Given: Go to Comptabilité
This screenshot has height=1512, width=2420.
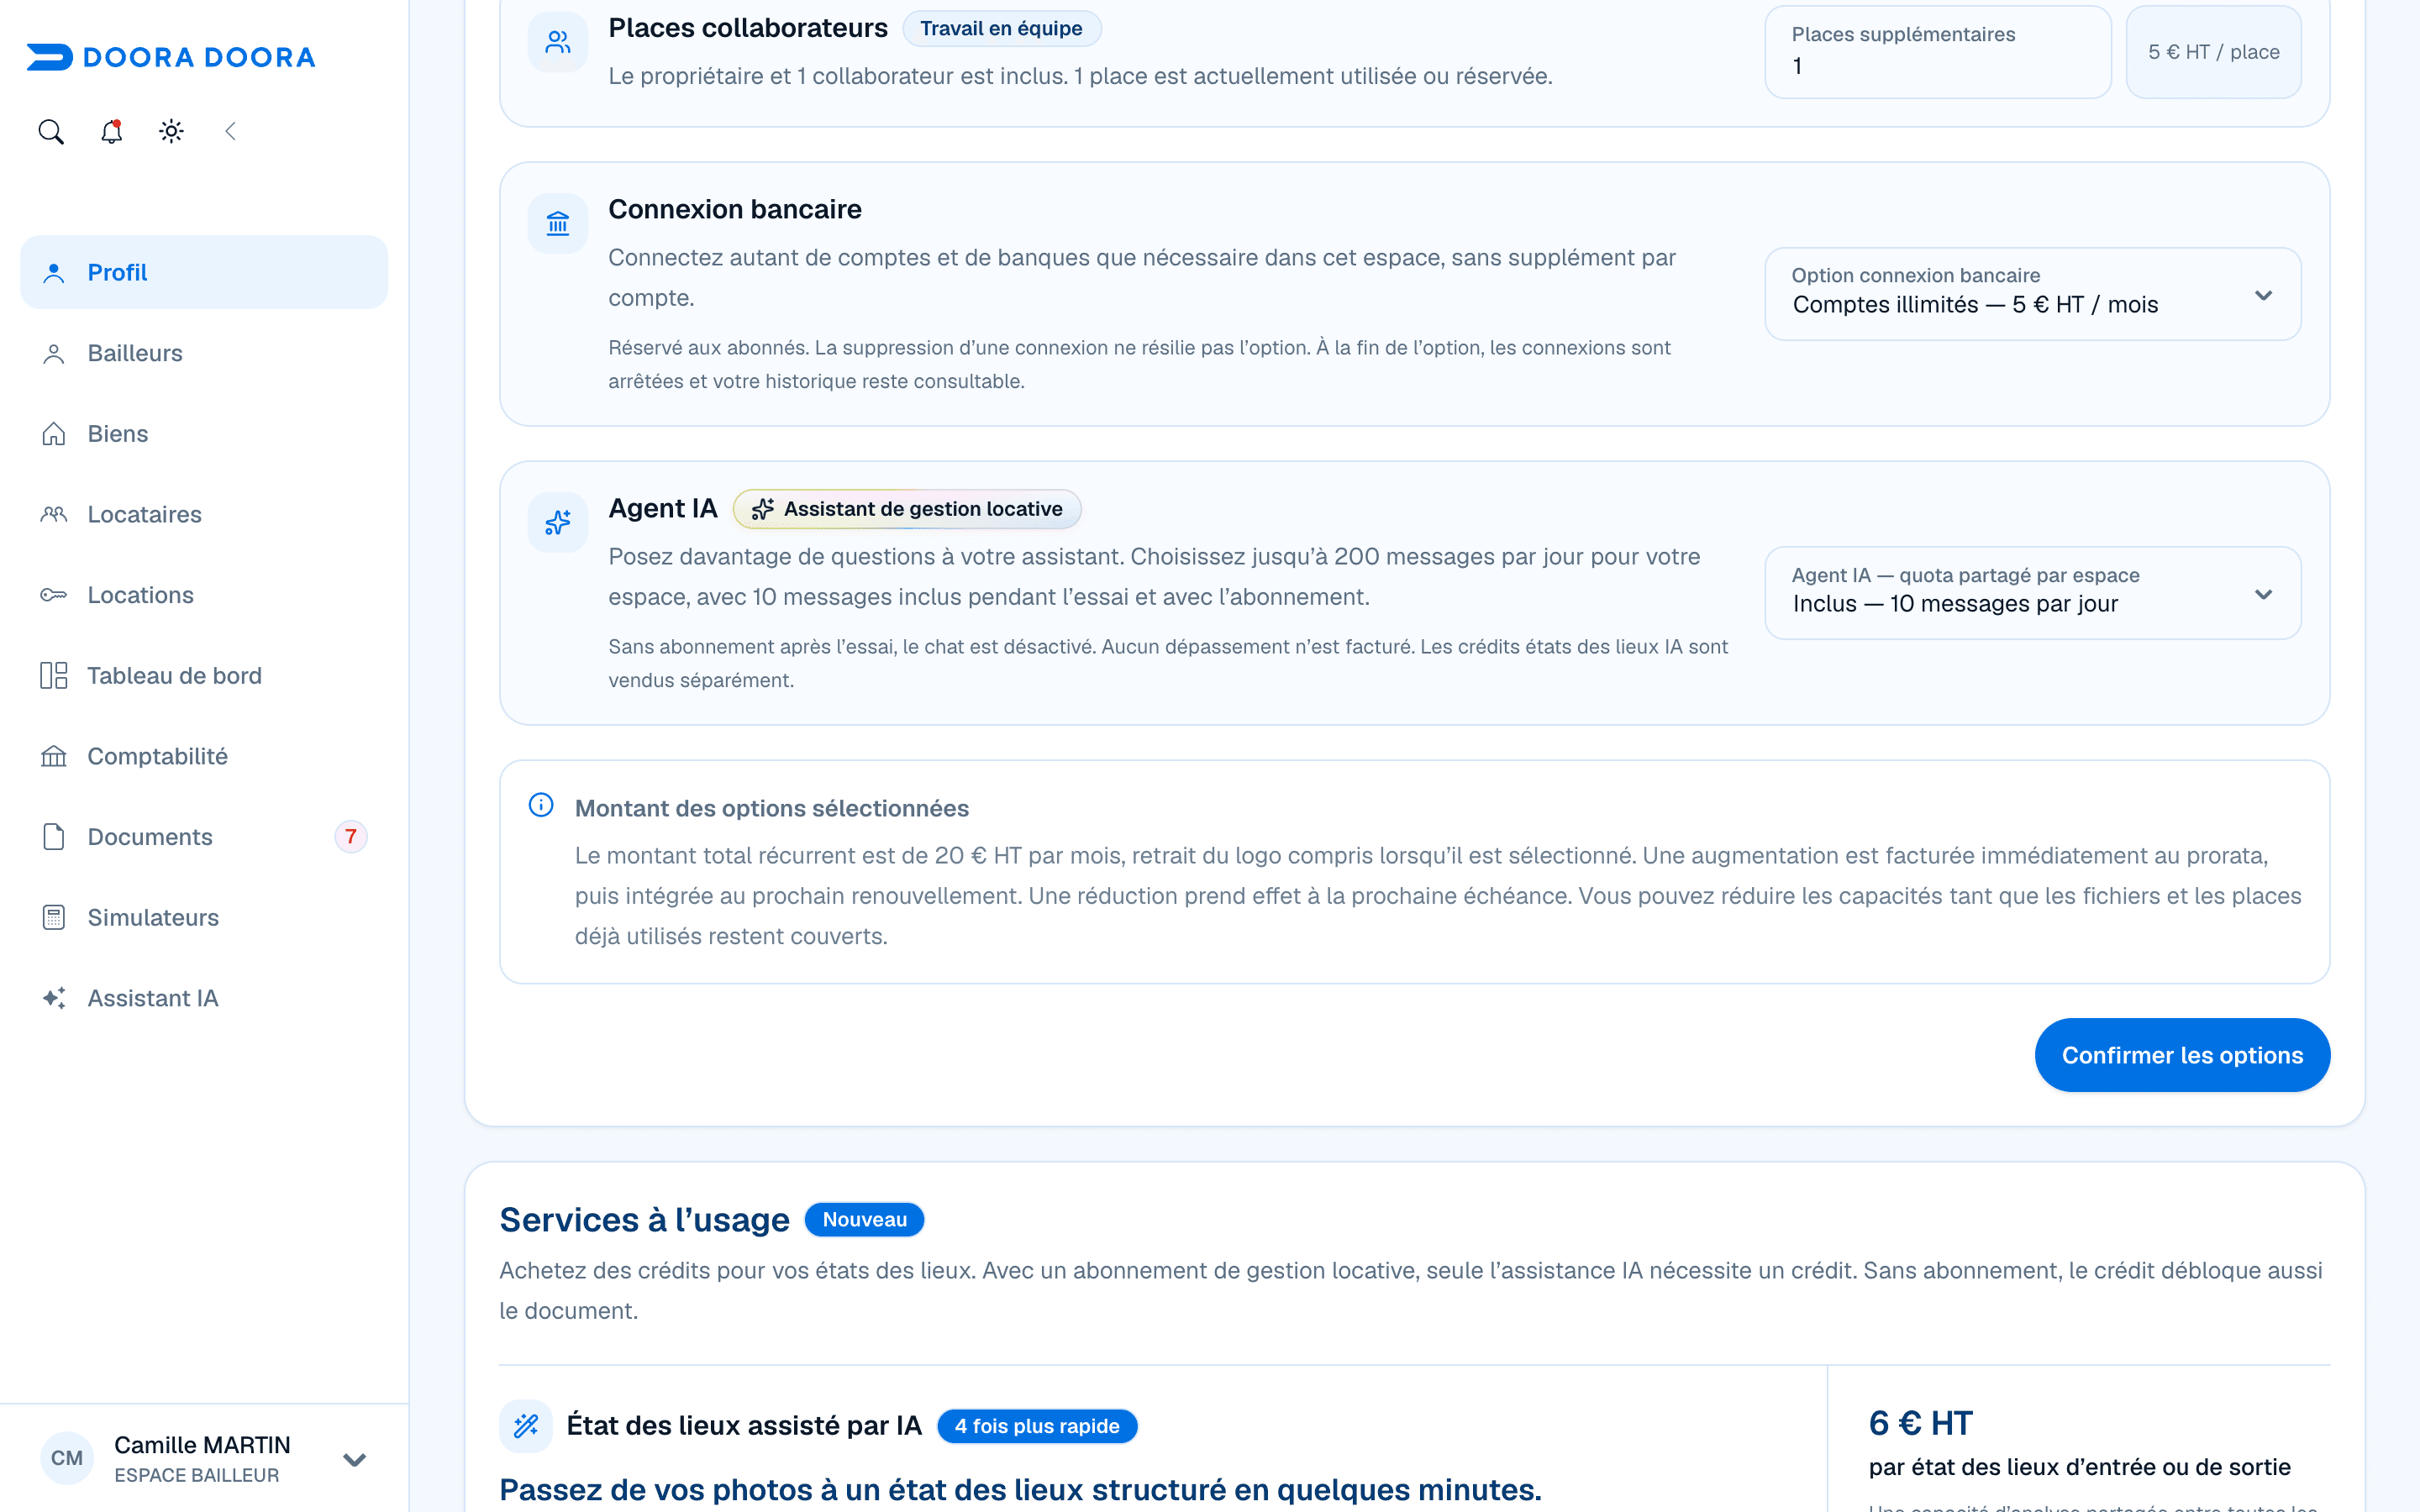Looking at the screenshot, I should [204, 756].
